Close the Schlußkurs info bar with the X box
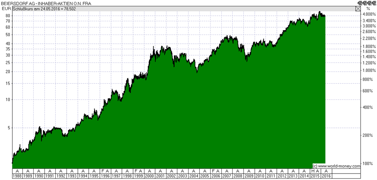This screenshot has height=180, width=377. point(358,9)
